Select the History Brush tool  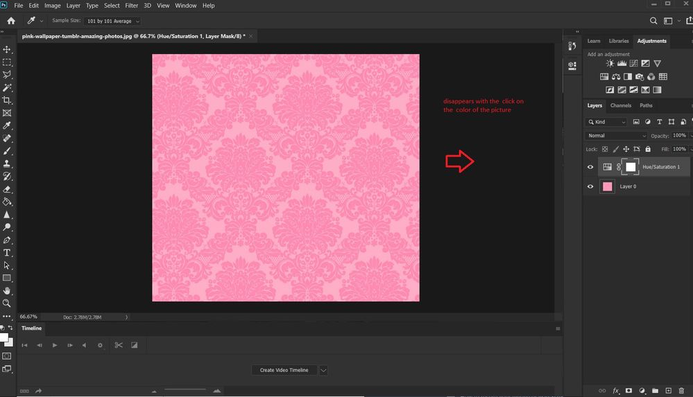tap(7, 177)
